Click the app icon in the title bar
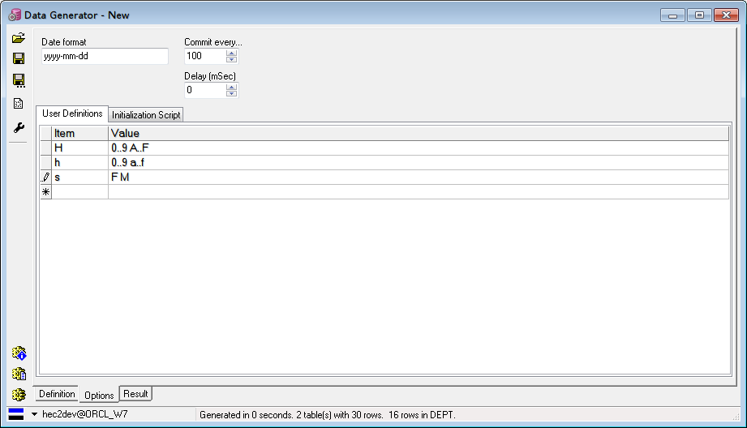Image resolution: width=747 pixels, height=428 pixels. tap(15, 15)
